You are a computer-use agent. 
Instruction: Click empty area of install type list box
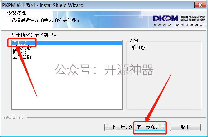pyautogui.click(x=67, y=85)
